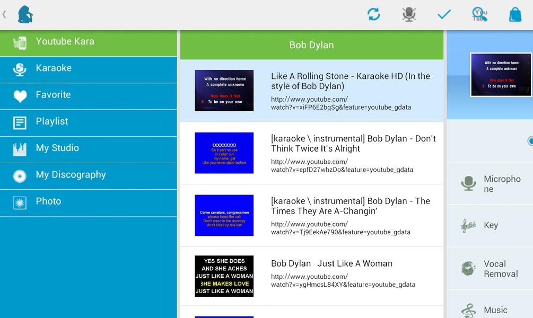
Task: Click the Playlist list icon
Action: coord(20,122)
